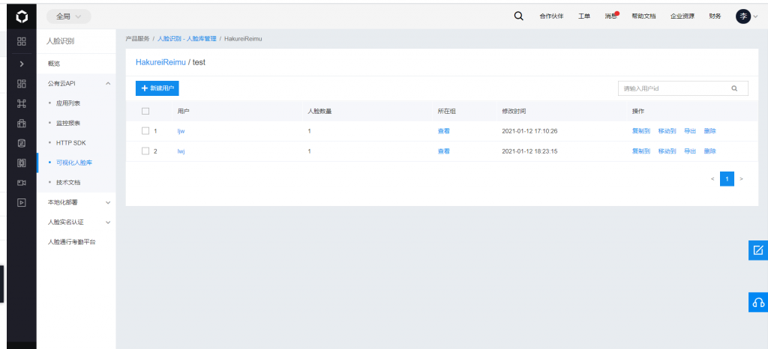Expand the 本地化部署 section
768x349 pixels.
coord(108,202)
